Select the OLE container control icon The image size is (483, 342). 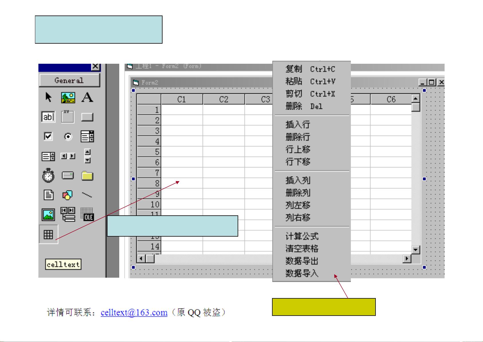tap(87, 214)
